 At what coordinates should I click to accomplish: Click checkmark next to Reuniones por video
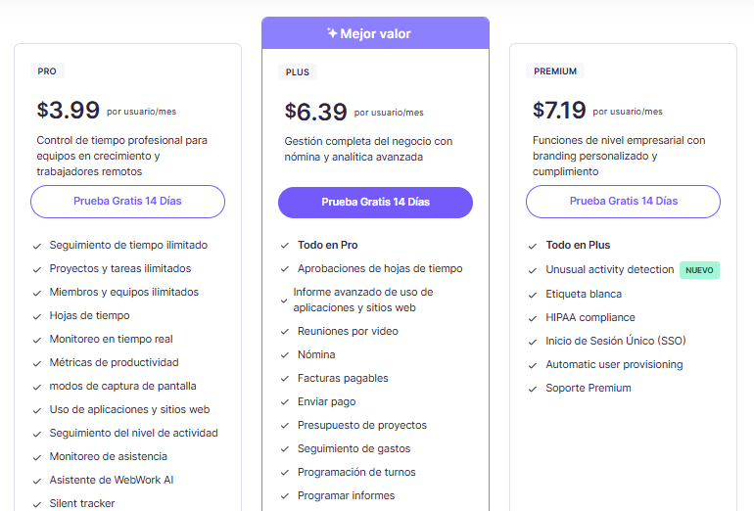click(285, 332)
